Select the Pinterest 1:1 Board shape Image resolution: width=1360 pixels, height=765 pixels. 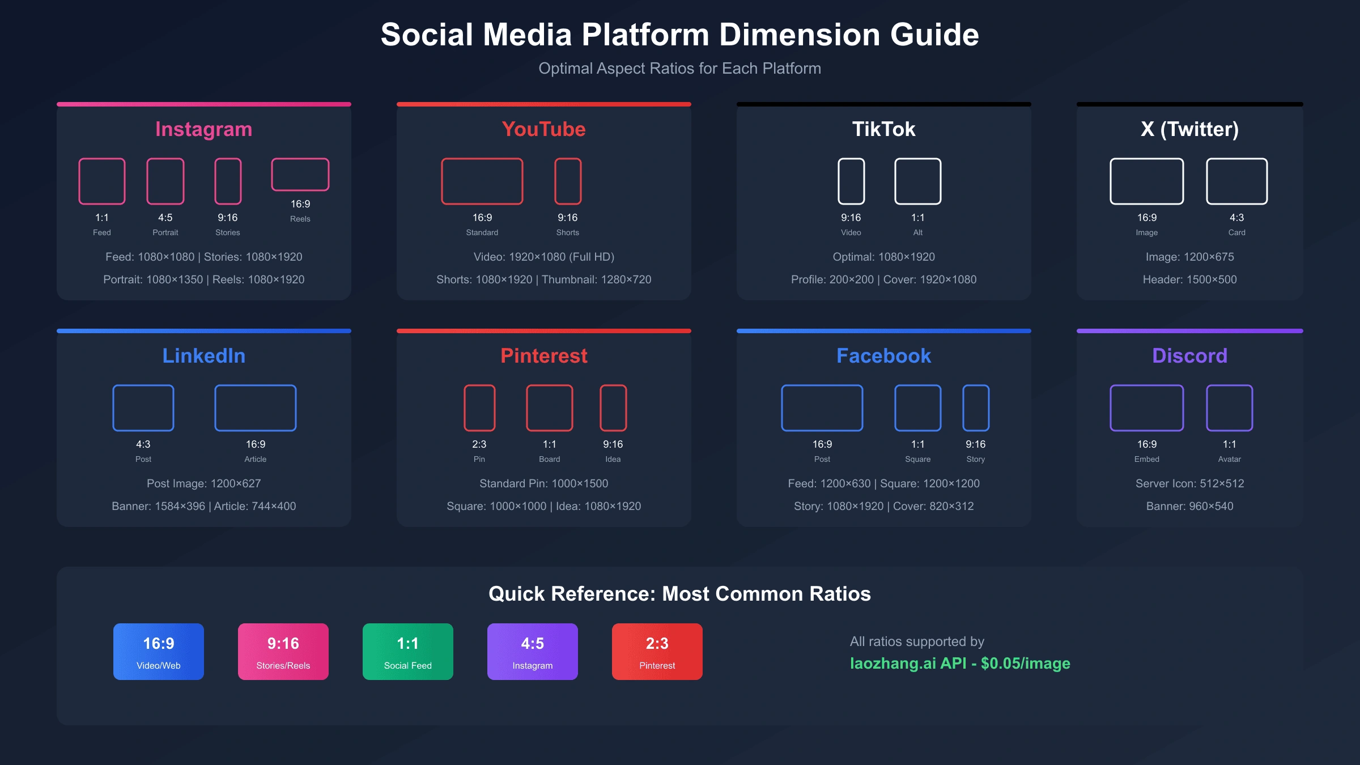click(x=550, y=408)
